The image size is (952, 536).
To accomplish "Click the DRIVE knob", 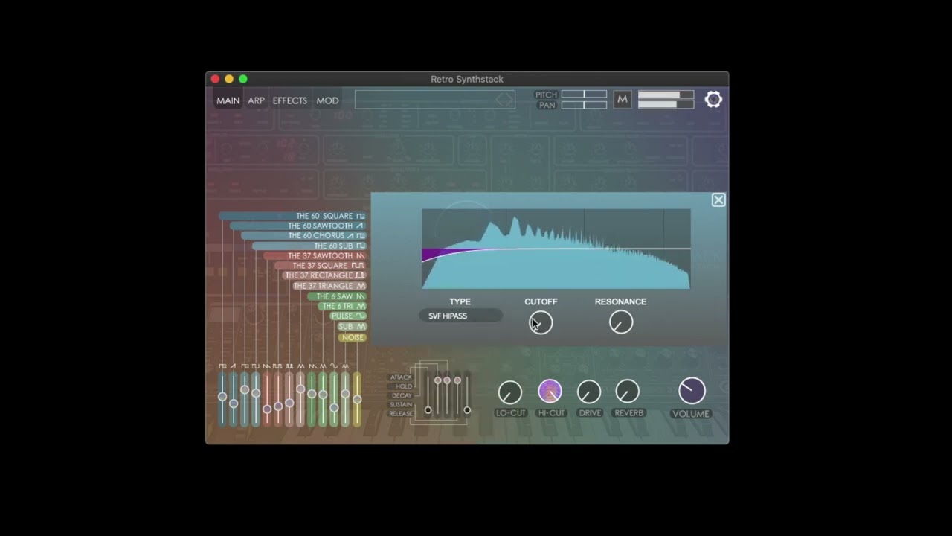I will pyautogui.click(x=589, y=392).
